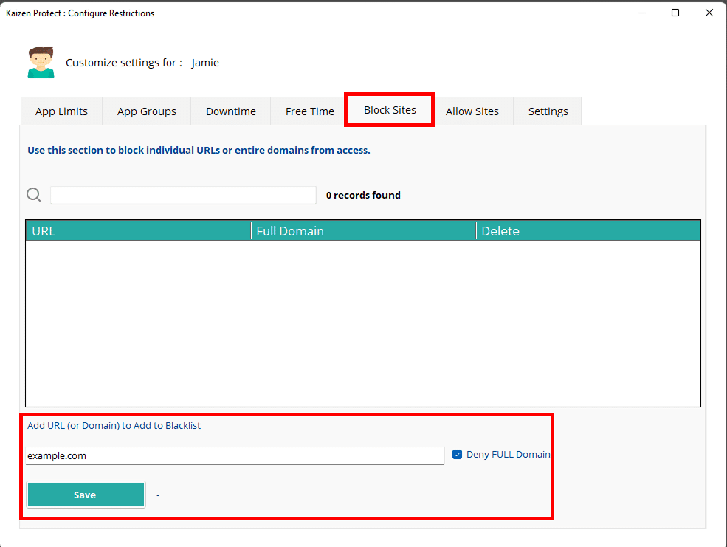Open the Settings tab
This screenshot has width=727, height=547.
click(x=548, y=111)
